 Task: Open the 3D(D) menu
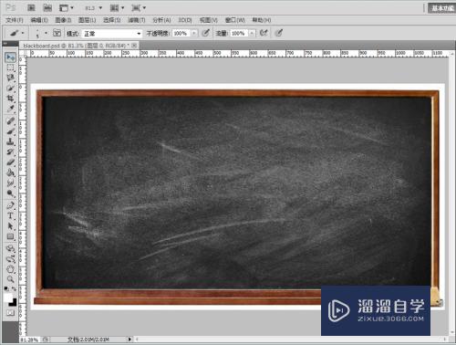point(185,20)
